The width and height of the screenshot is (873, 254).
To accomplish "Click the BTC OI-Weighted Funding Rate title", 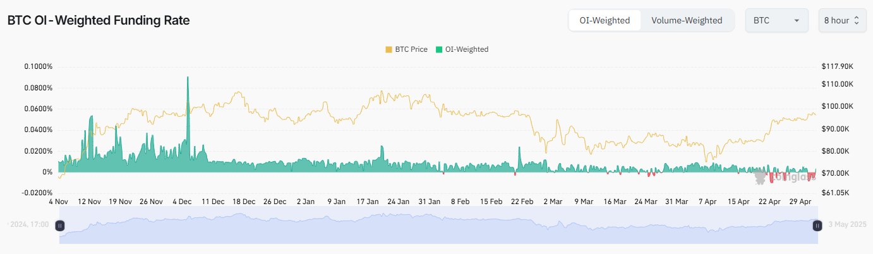I will pos(99,20).
